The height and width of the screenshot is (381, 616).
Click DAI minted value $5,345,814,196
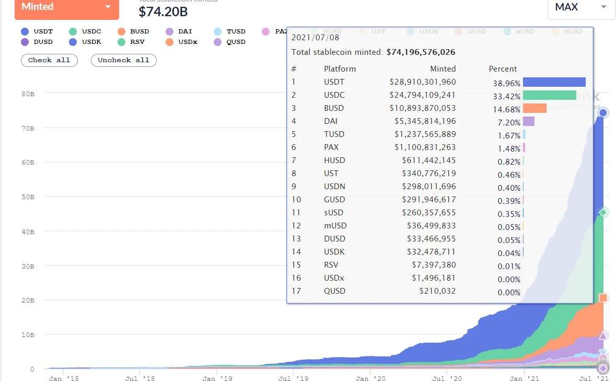coord(425,121)
